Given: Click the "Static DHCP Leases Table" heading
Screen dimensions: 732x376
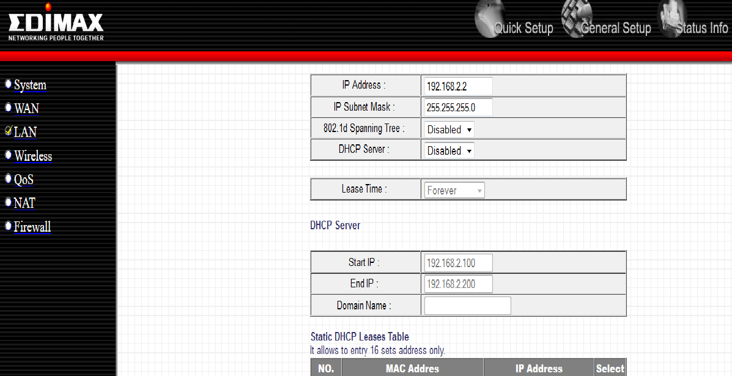Looking at the screenshot, I should click(360, 337).
